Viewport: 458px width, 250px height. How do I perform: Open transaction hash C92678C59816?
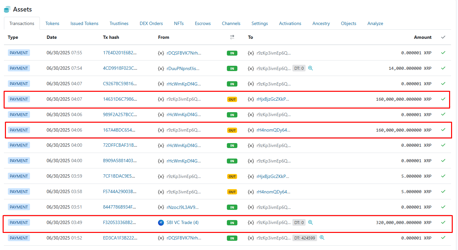pos(120,84)
